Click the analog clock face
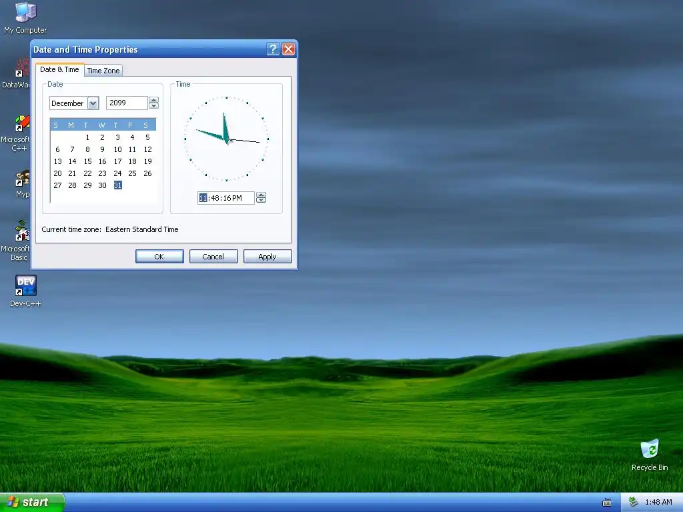Screen dimensions: 683x512 pyautogui.click(x=227, y=139)
